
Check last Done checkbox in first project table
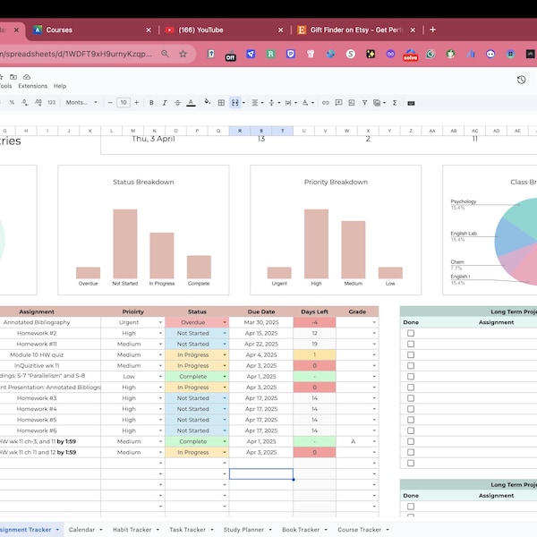411,463
